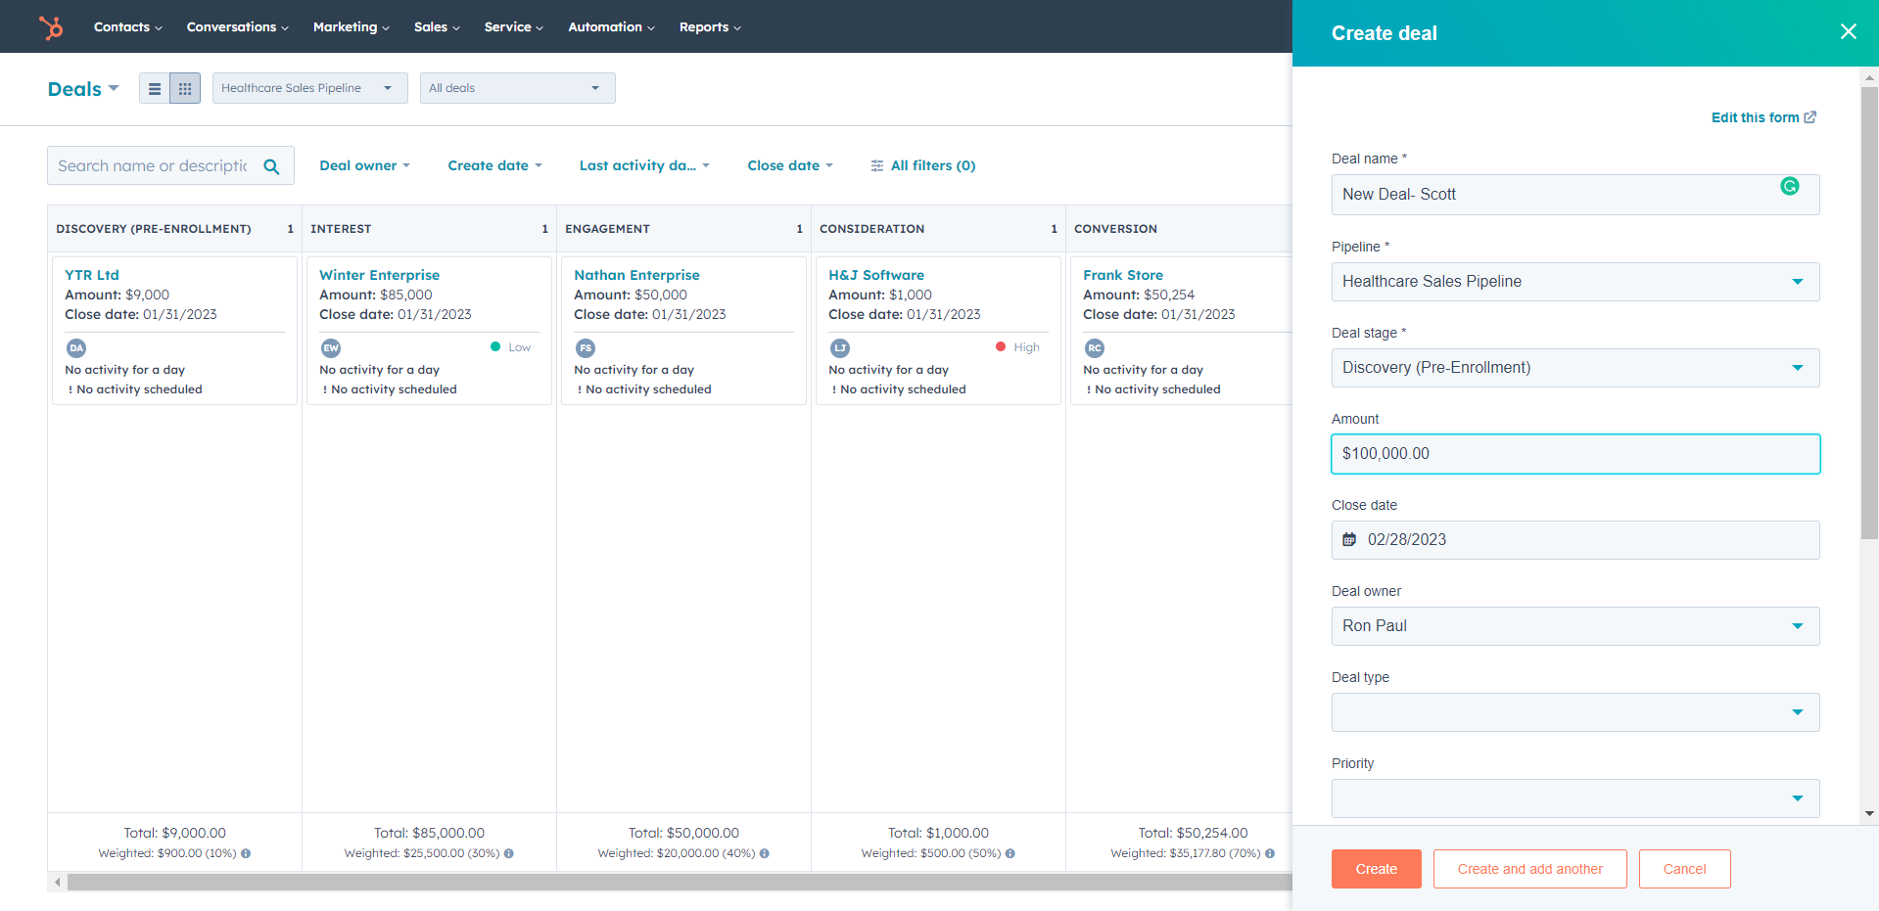Click the LJ avatar on H&J Software card
The image size is (1879, 911).
pyautogui.click(x=839, y=347)
